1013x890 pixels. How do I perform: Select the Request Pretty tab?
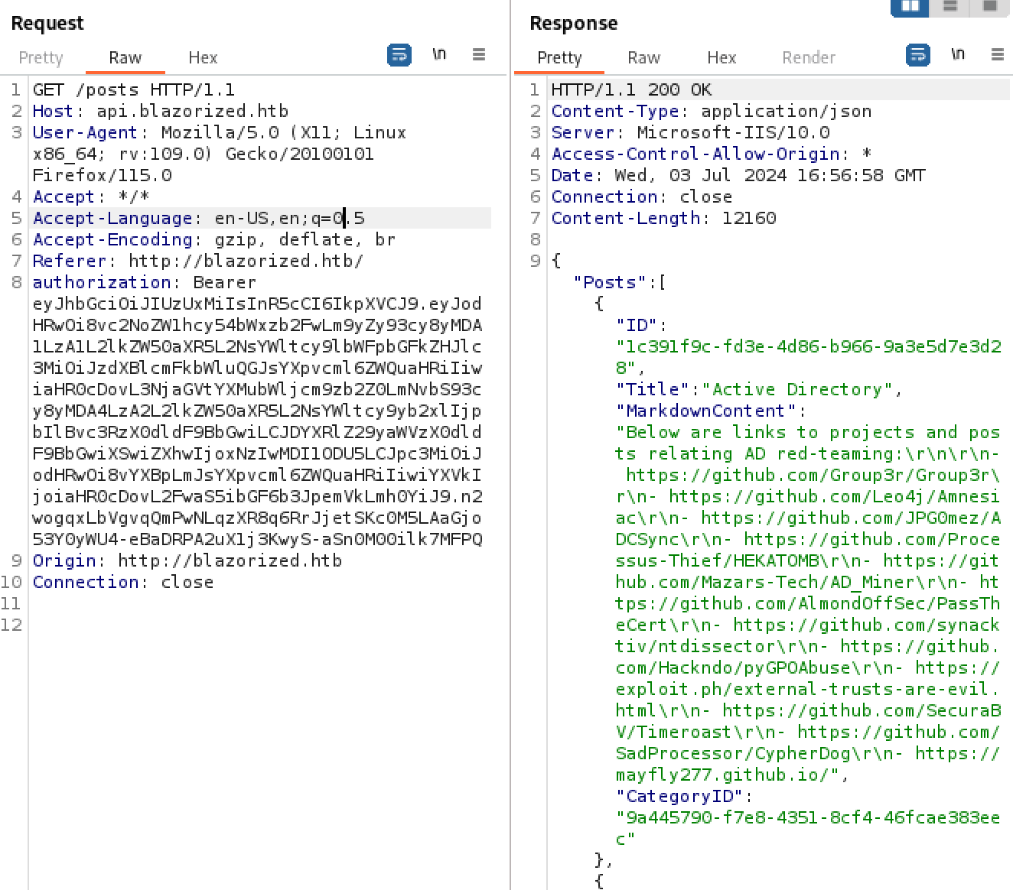41,58
